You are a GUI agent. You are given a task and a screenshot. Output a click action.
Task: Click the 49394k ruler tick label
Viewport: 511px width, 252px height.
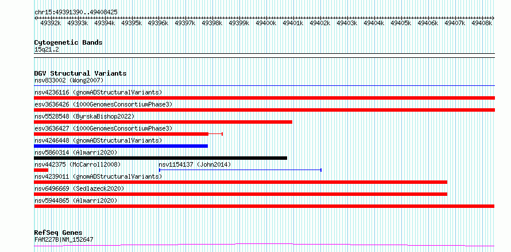[104, 23]
